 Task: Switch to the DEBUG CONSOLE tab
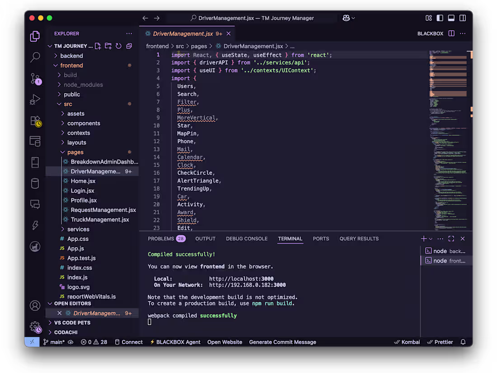247,239
